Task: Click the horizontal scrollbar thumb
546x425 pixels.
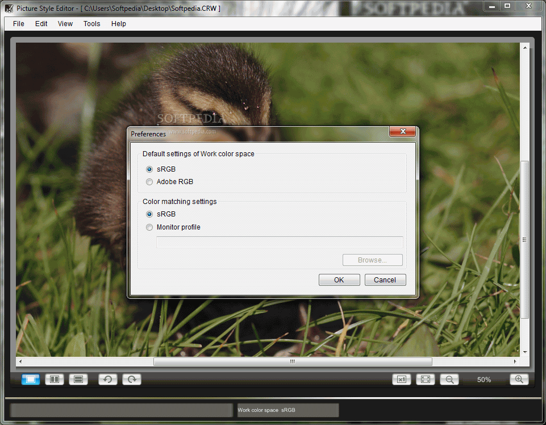Action: tap(293, 361)
